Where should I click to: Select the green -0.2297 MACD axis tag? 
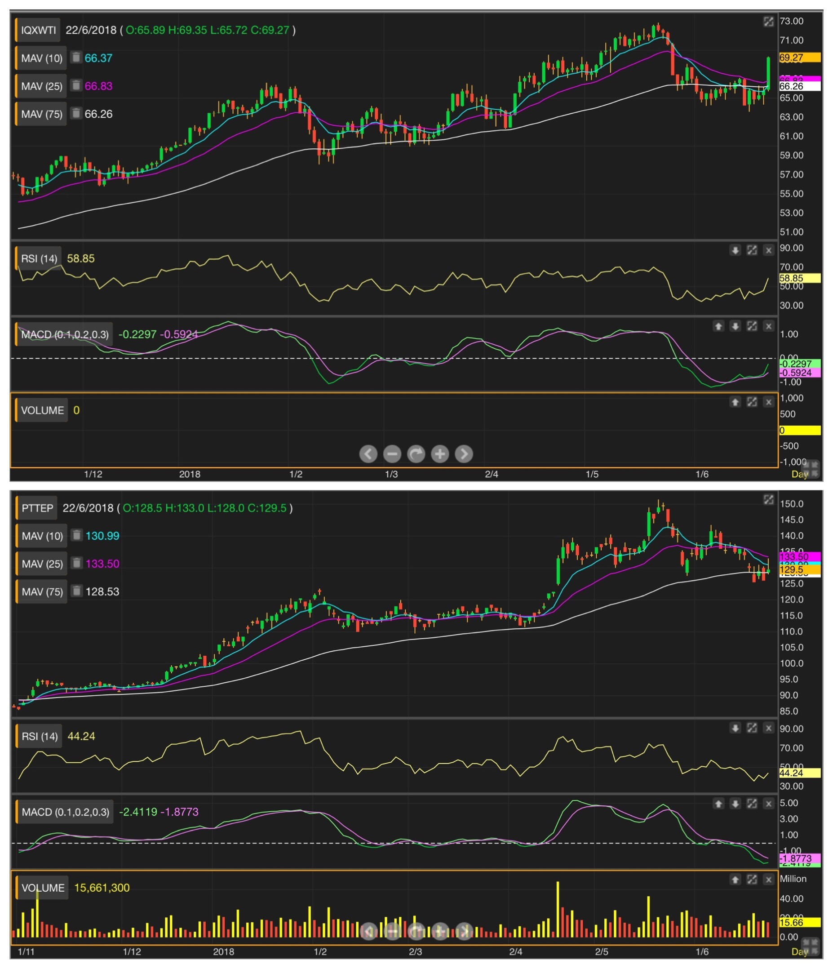[800, 363]
